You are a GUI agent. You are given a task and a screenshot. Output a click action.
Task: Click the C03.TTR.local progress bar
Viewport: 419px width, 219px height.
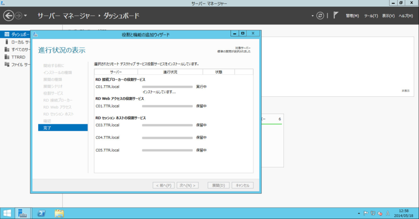point(167,125)
